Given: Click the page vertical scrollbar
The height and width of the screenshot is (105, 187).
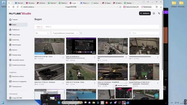Looking at the screenshot, I should [x=162, y=41].
